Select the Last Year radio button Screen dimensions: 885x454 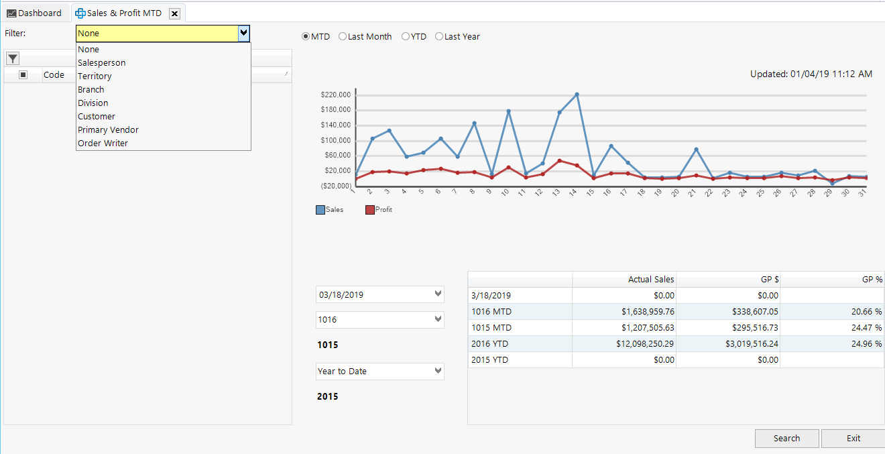(439, 36)
